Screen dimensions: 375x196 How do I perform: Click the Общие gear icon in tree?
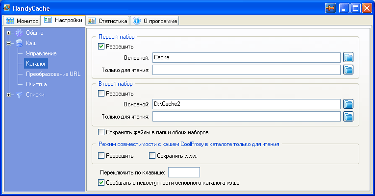point(19,33)
